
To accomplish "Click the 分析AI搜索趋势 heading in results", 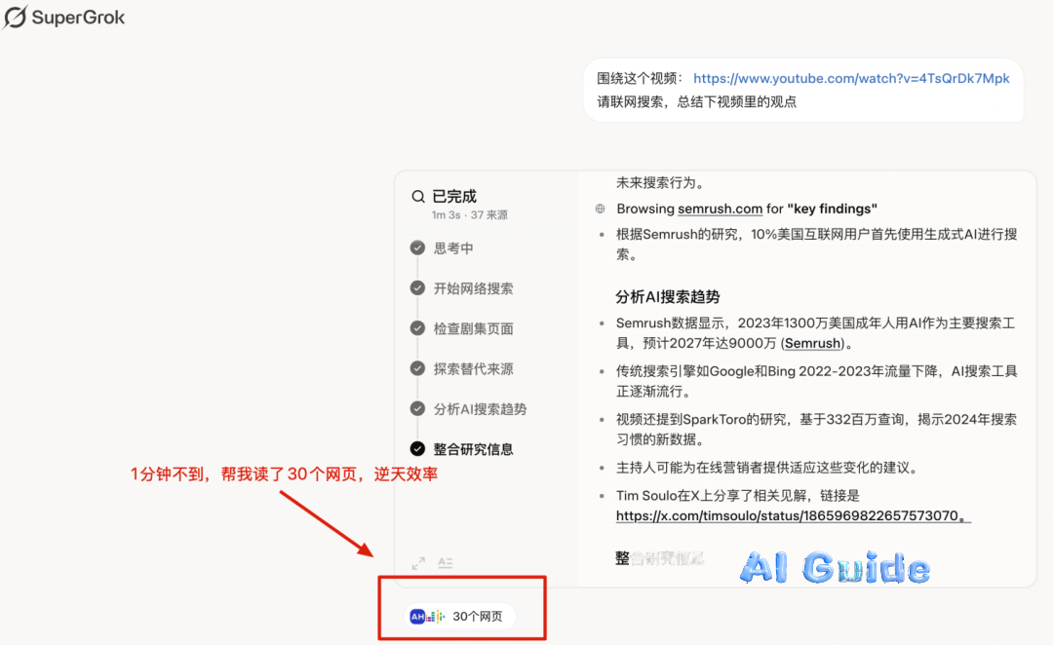I will click(668, 296).
